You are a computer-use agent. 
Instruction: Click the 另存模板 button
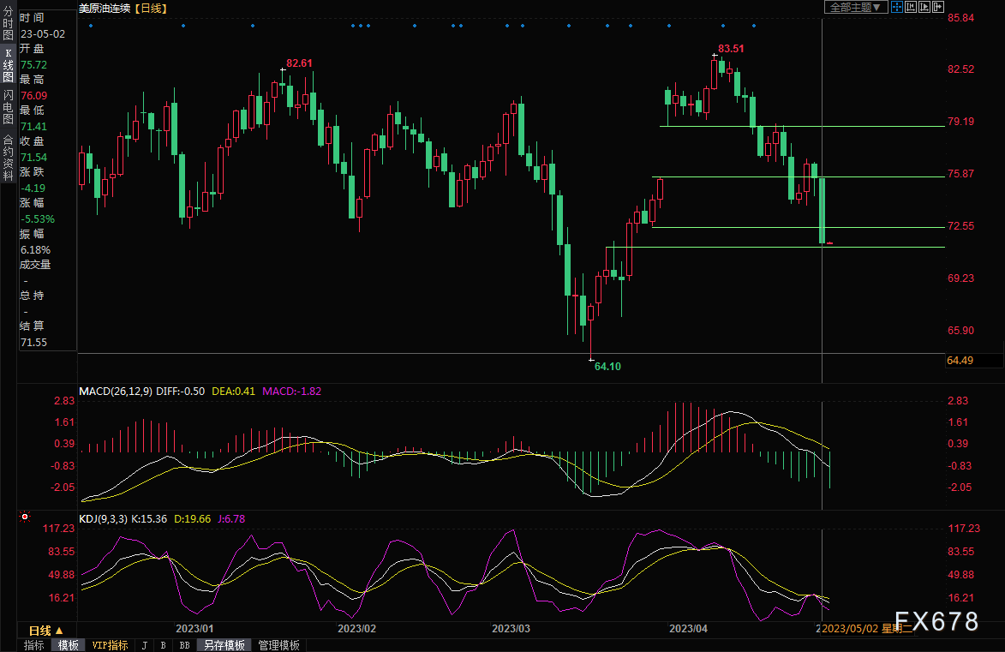[224, 645]
